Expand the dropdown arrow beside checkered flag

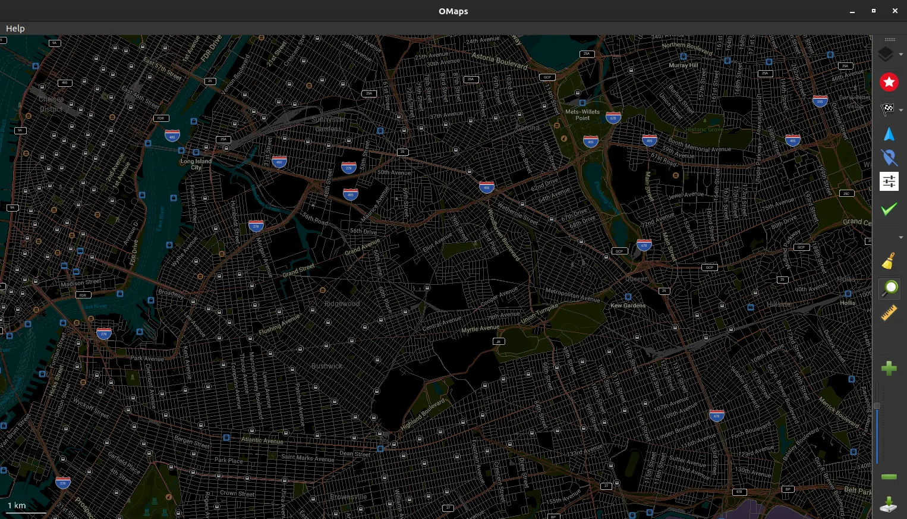901,110
